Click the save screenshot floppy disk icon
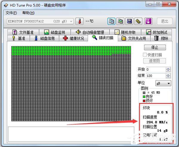 tap(129, 21)
